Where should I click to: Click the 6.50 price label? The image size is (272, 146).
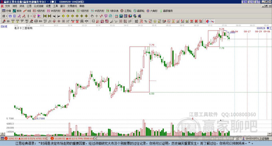click(152, 94)
